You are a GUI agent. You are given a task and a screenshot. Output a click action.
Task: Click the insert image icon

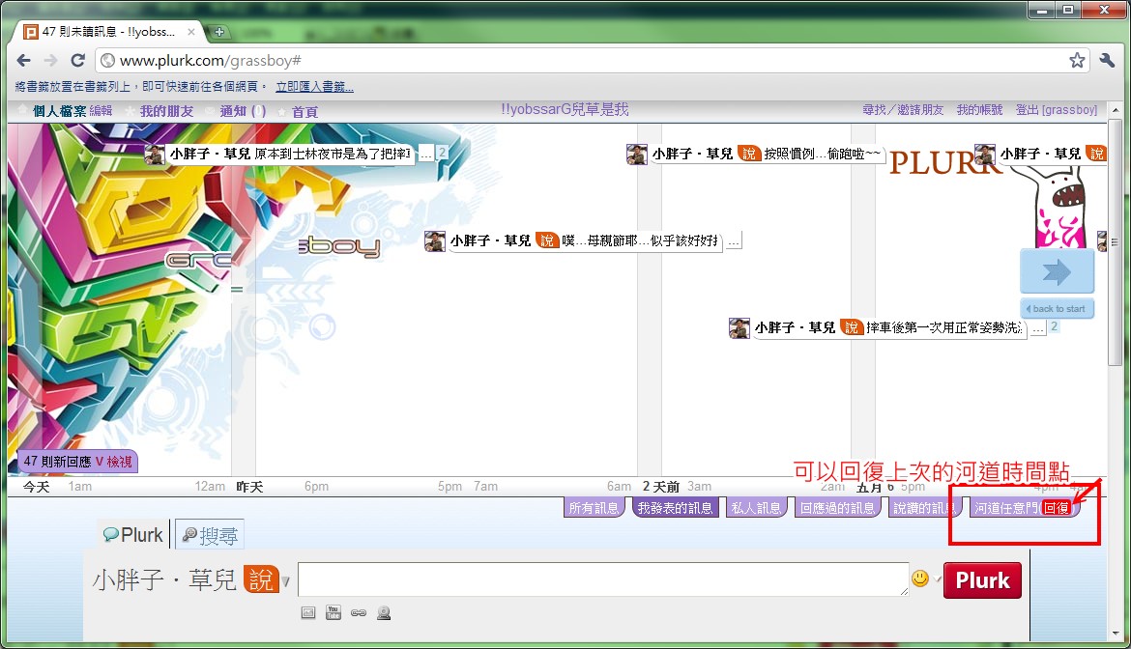[x=308, y=613]
